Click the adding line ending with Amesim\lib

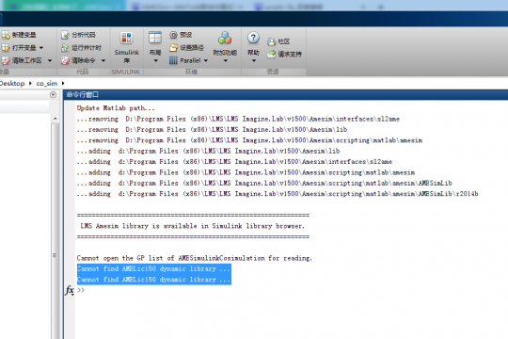click(x=208, y=152)
